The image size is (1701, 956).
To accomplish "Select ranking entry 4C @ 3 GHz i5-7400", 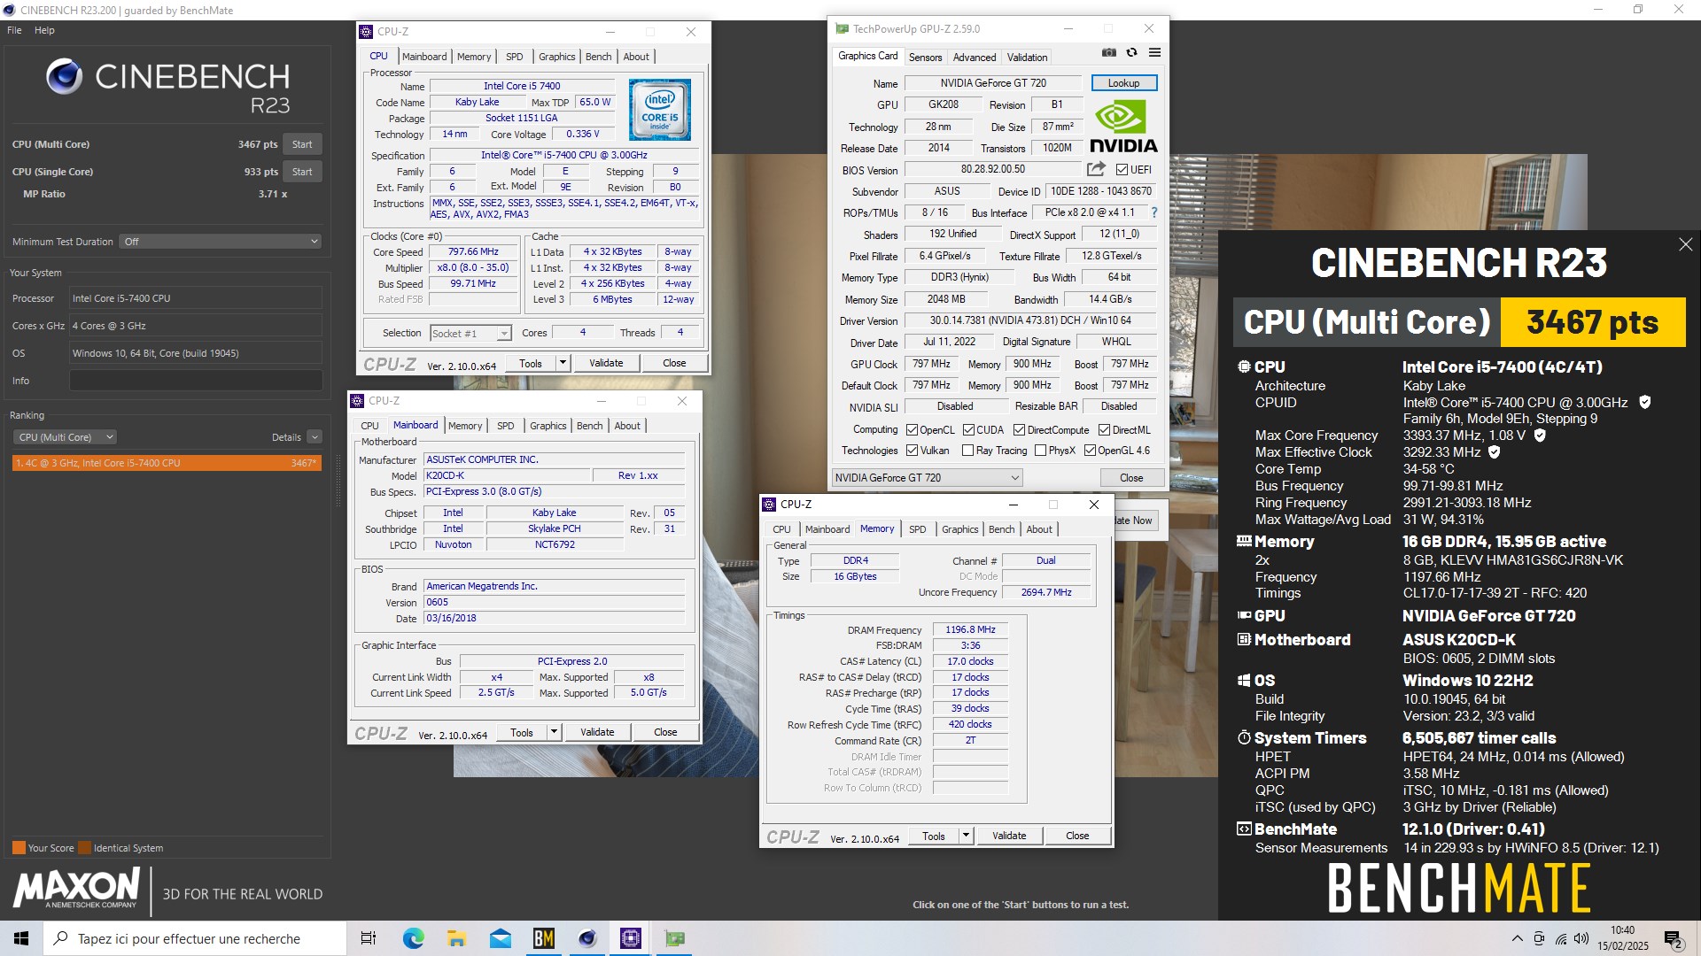I will (167, 463).
